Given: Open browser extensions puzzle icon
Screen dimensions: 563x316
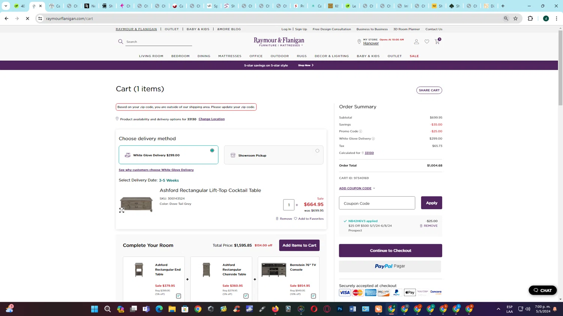Looking at the screenshot, I should pyautogui.click(x=530, y=18).
